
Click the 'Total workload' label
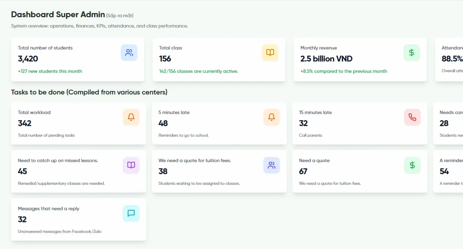click(x=34, y=112)
